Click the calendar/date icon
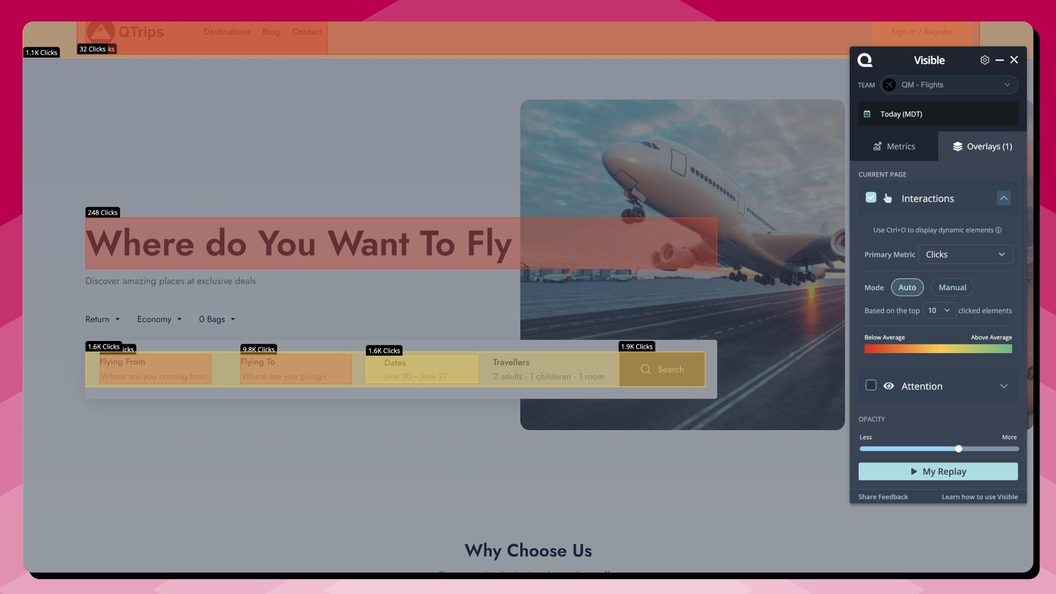1056x594 pixels. pyautogui.click(x=868, y=114)
